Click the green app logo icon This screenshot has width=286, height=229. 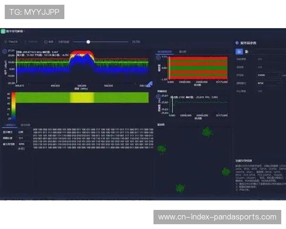[3, 31]
